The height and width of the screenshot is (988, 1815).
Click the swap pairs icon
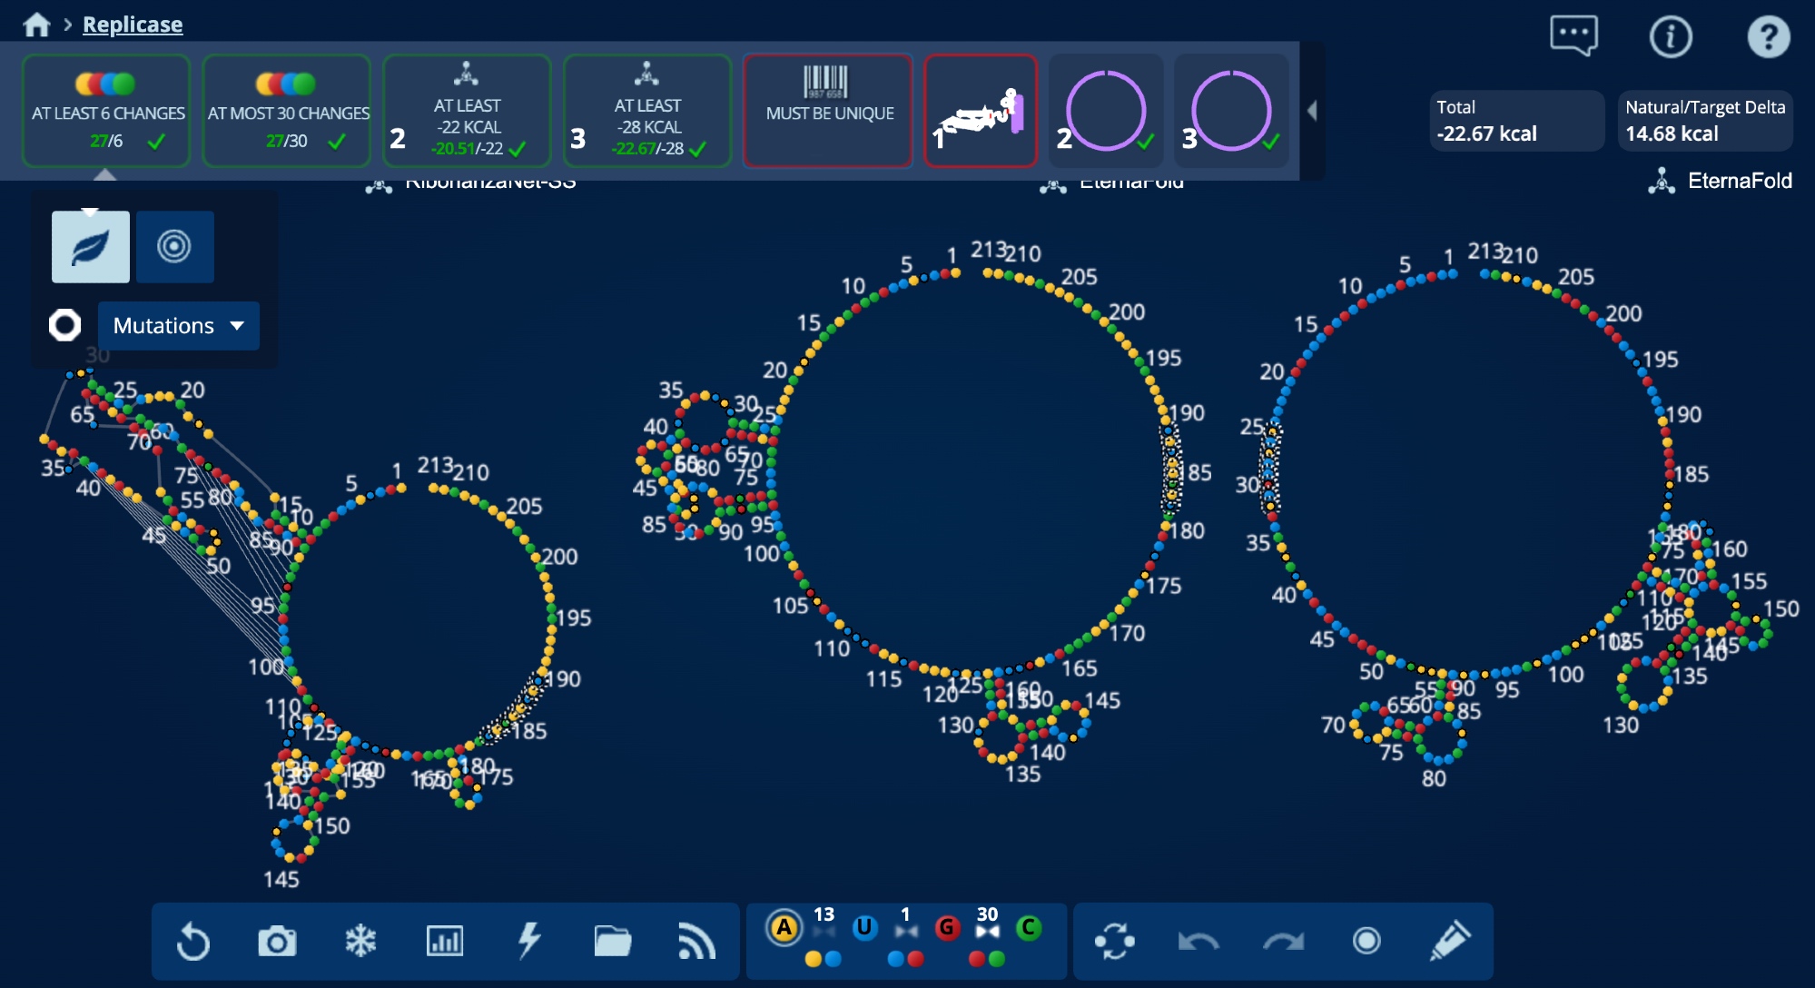(x=1114, y=941)
